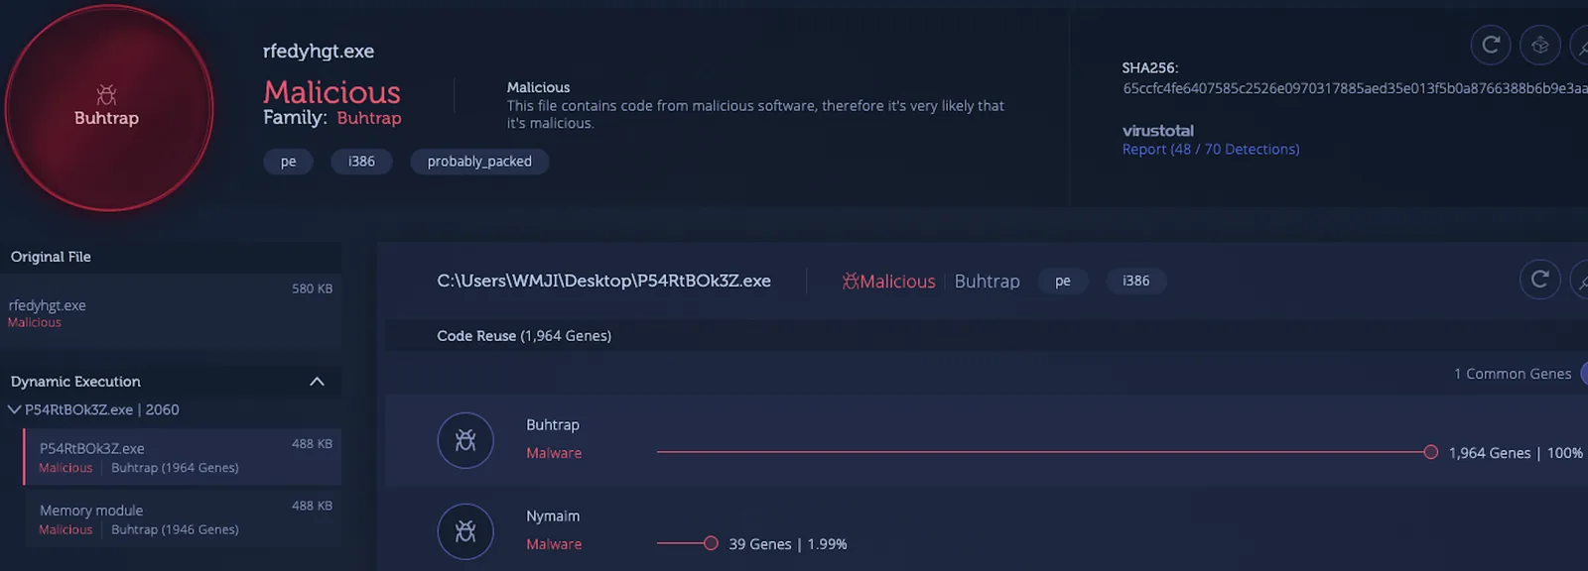The image size is (1588, 571).
Task: Click the Original File section header
Action: point(171,257)
